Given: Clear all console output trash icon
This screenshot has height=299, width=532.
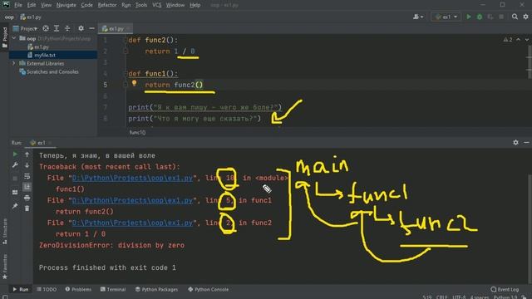Looking at the screenshot, I should point(27,208).
